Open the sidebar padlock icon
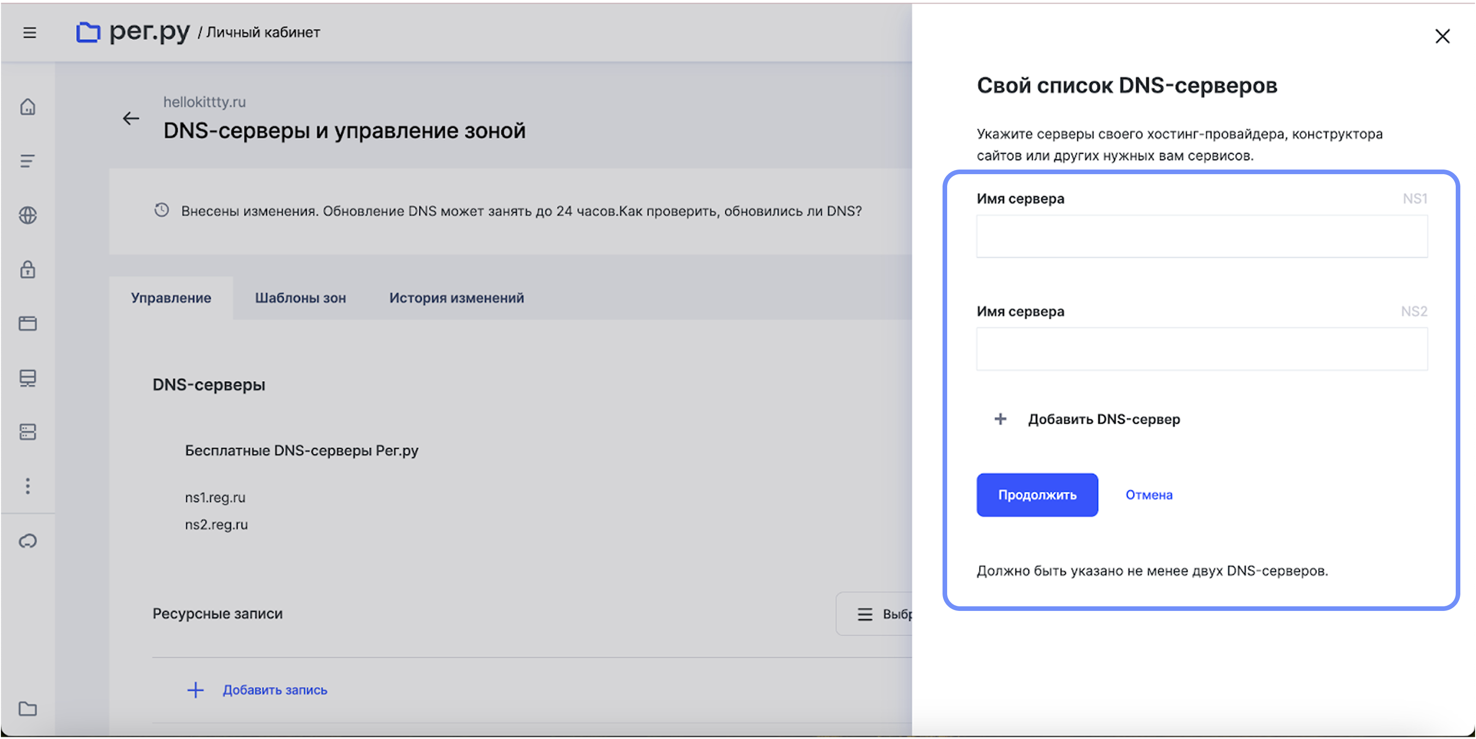The width and height of the screenshot is (1476, 739). point(28,269)
